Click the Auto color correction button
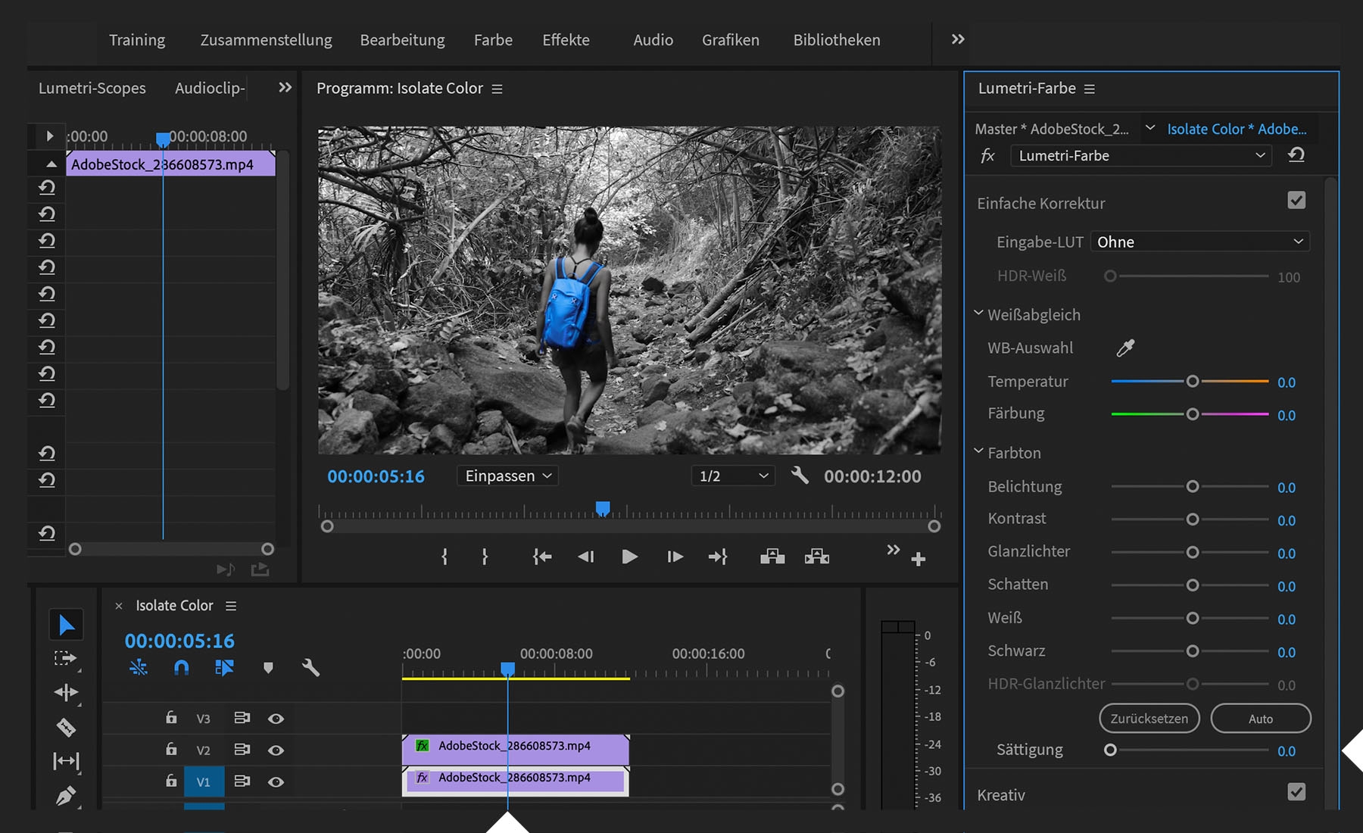Image resolution: width=1363 pixels, height=833 pixels. [1261, 718]
